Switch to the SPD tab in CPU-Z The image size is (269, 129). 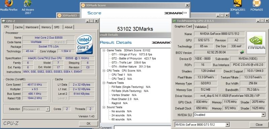coord(56,27)
